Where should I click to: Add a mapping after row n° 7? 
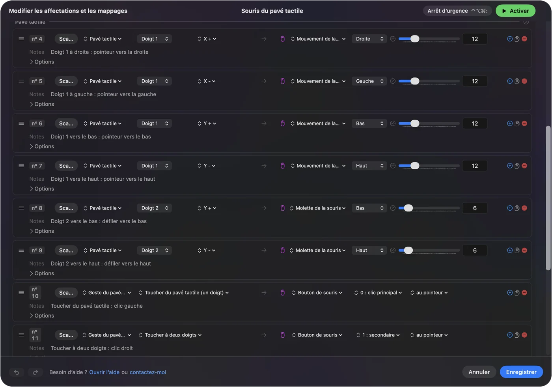pyautogui.click(x=510, y=166)
